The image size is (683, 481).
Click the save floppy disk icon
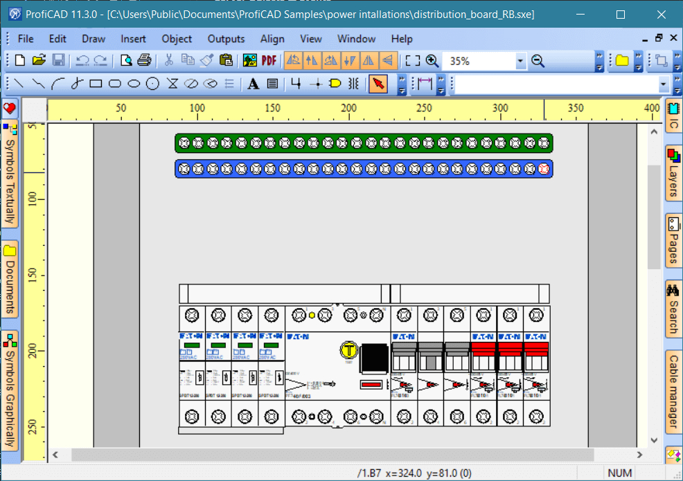(58, 60)
